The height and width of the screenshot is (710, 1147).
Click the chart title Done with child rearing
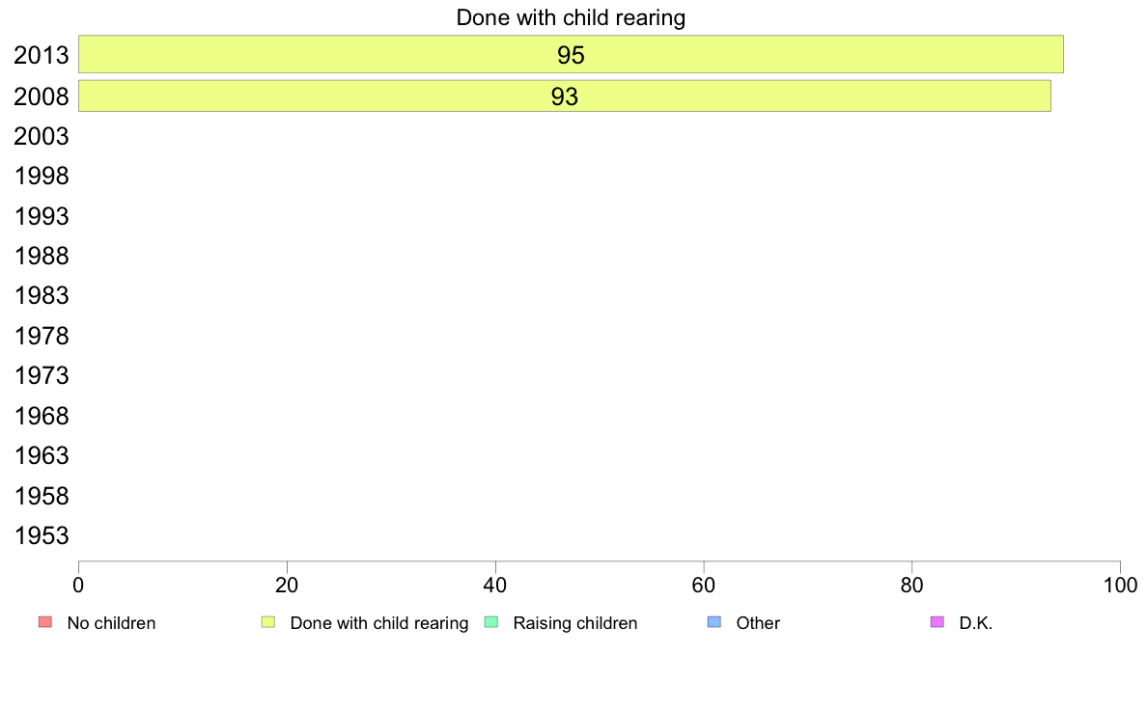click(571, 17)
